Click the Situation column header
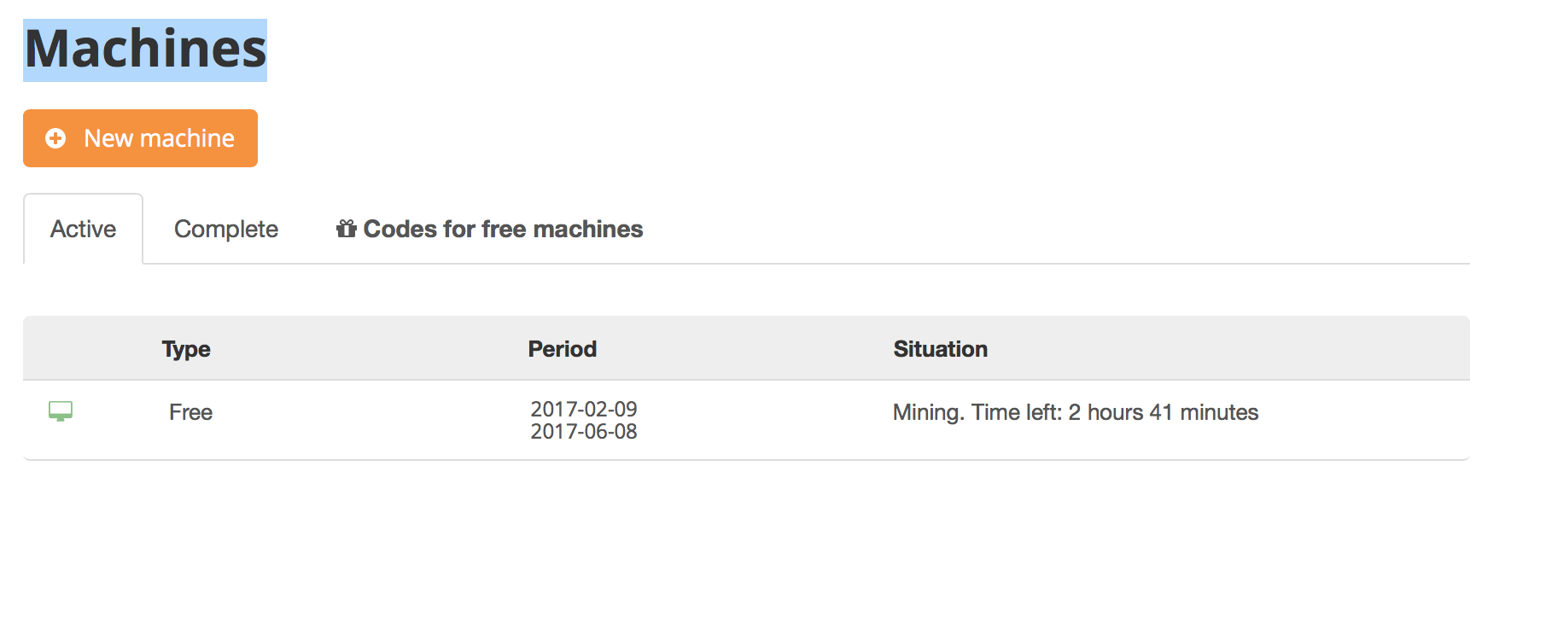The image size is (1552, 623). (x=940, y=349)
